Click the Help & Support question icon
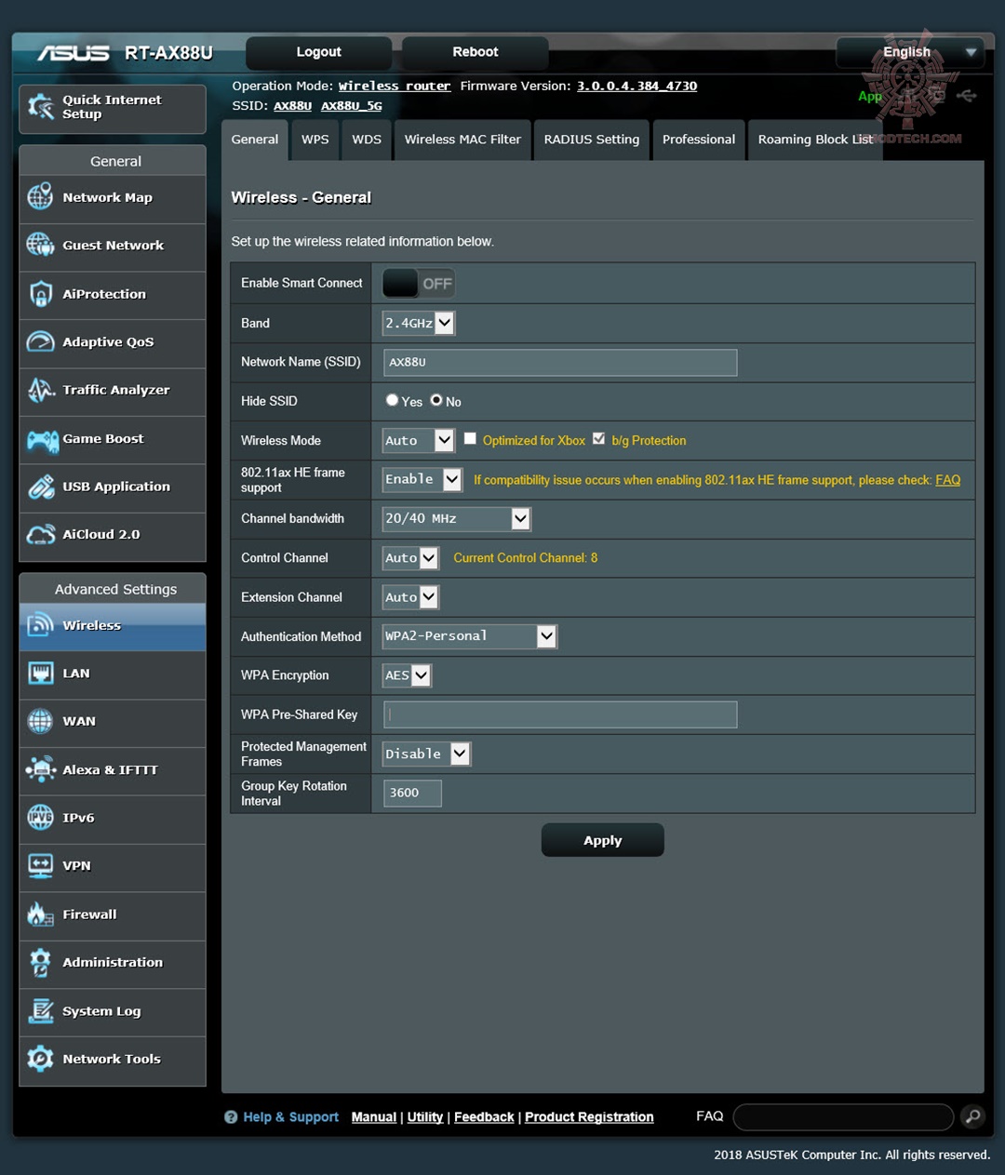The height and width of the screenshot is (1175, 1005). (x=231, y=1117)
